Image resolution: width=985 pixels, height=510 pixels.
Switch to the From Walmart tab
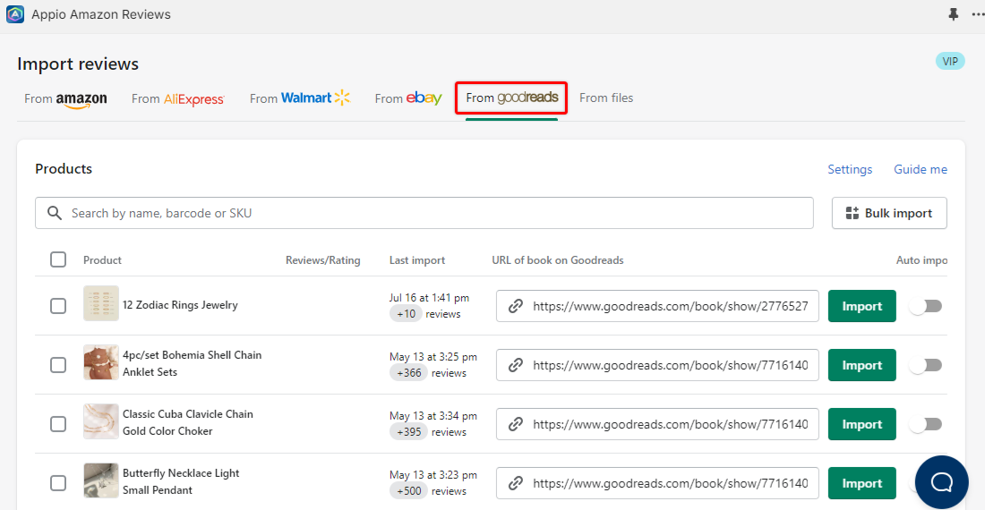click(x=300, y=98)
